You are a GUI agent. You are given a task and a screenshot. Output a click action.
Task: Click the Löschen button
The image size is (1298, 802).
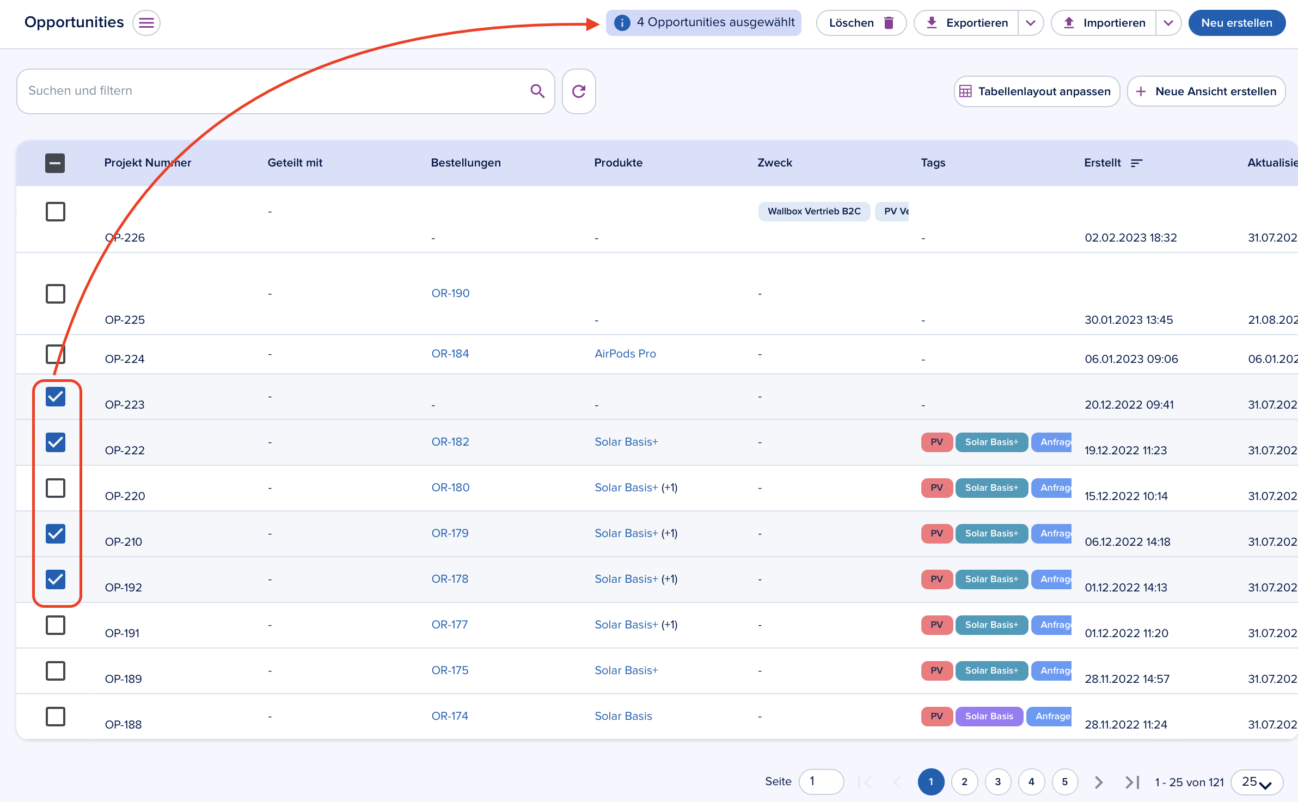tap(861, 23)
